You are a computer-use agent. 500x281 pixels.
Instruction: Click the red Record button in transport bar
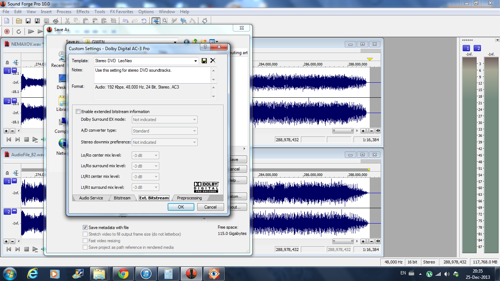pos(7,31)
